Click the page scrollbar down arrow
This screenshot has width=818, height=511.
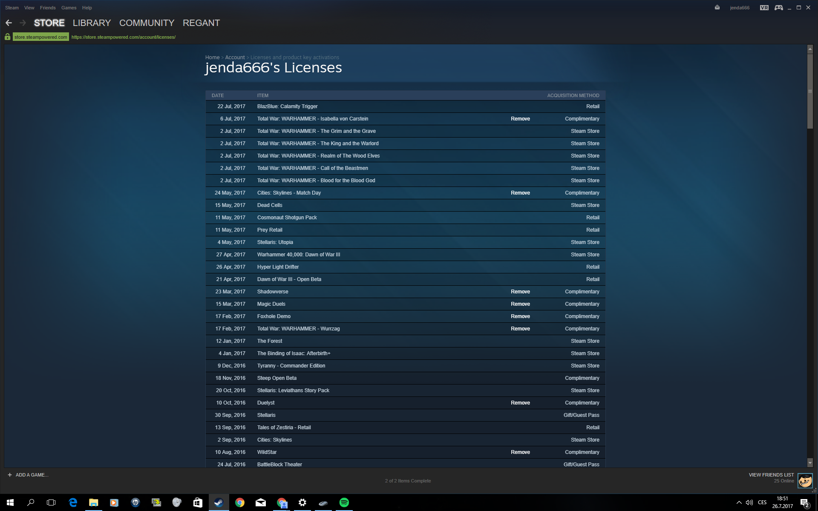tap(810, 462)
